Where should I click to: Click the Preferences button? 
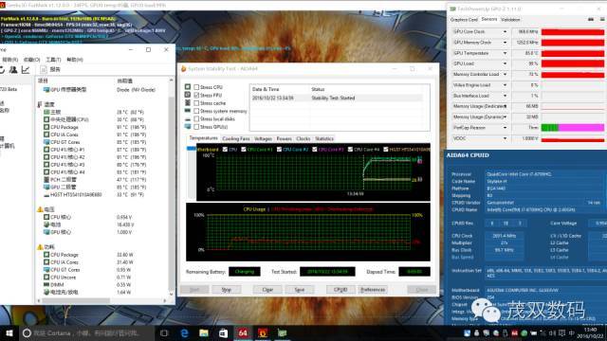pos(373,290)
